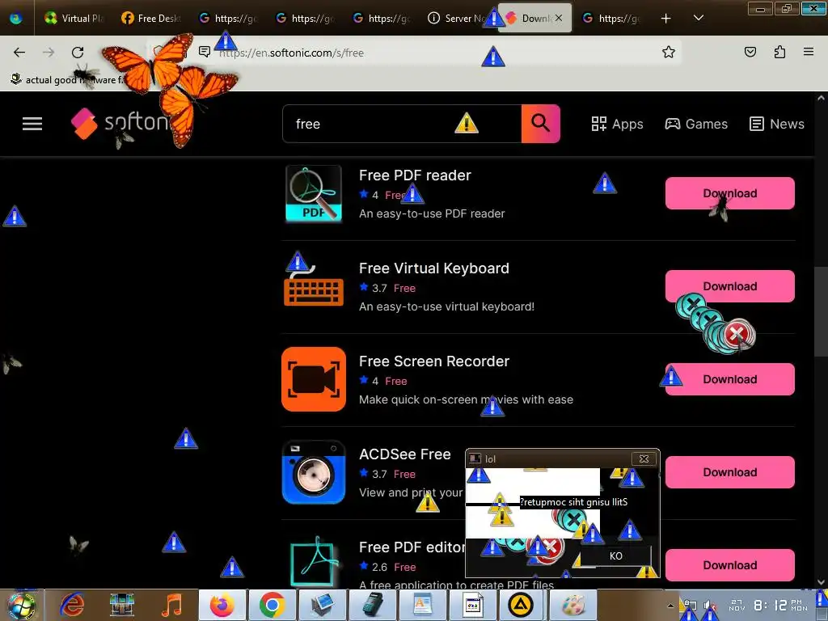Screen dimensions: 828x621
Task: Download ACDSee Free
Action: tap(730, 472)
